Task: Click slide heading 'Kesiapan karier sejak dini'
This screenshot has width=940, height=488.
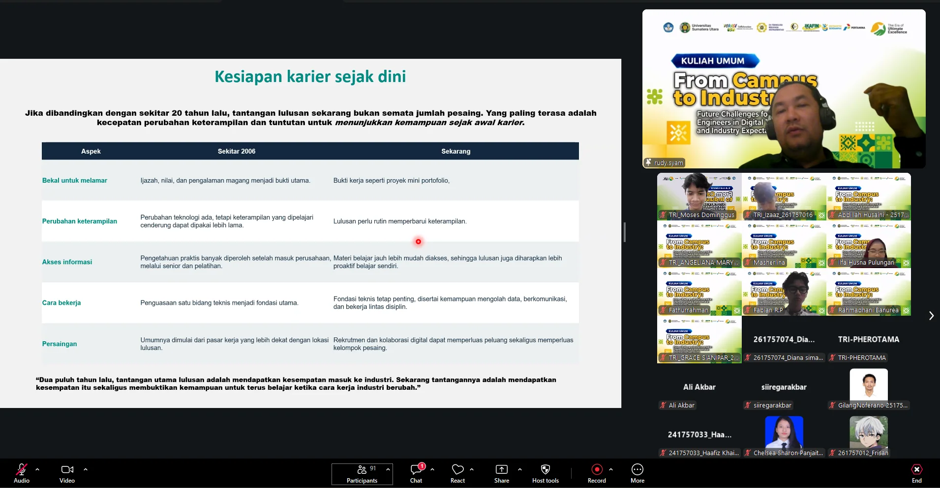Action: click(x=310, y=77)
